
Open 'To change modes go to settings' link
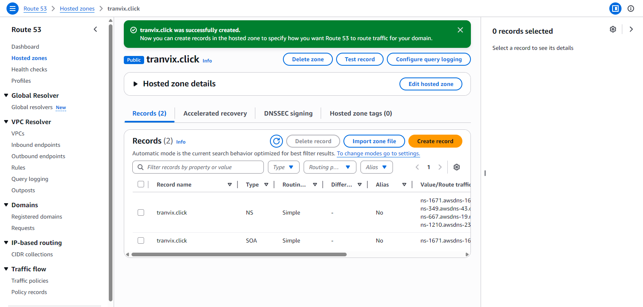[x=378, y=153]
